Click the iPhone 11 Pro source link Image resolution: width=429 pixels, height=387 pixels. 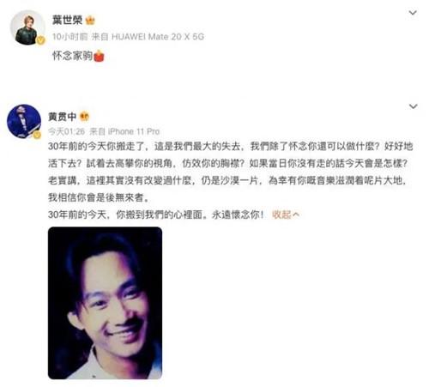tap(134, 131)
